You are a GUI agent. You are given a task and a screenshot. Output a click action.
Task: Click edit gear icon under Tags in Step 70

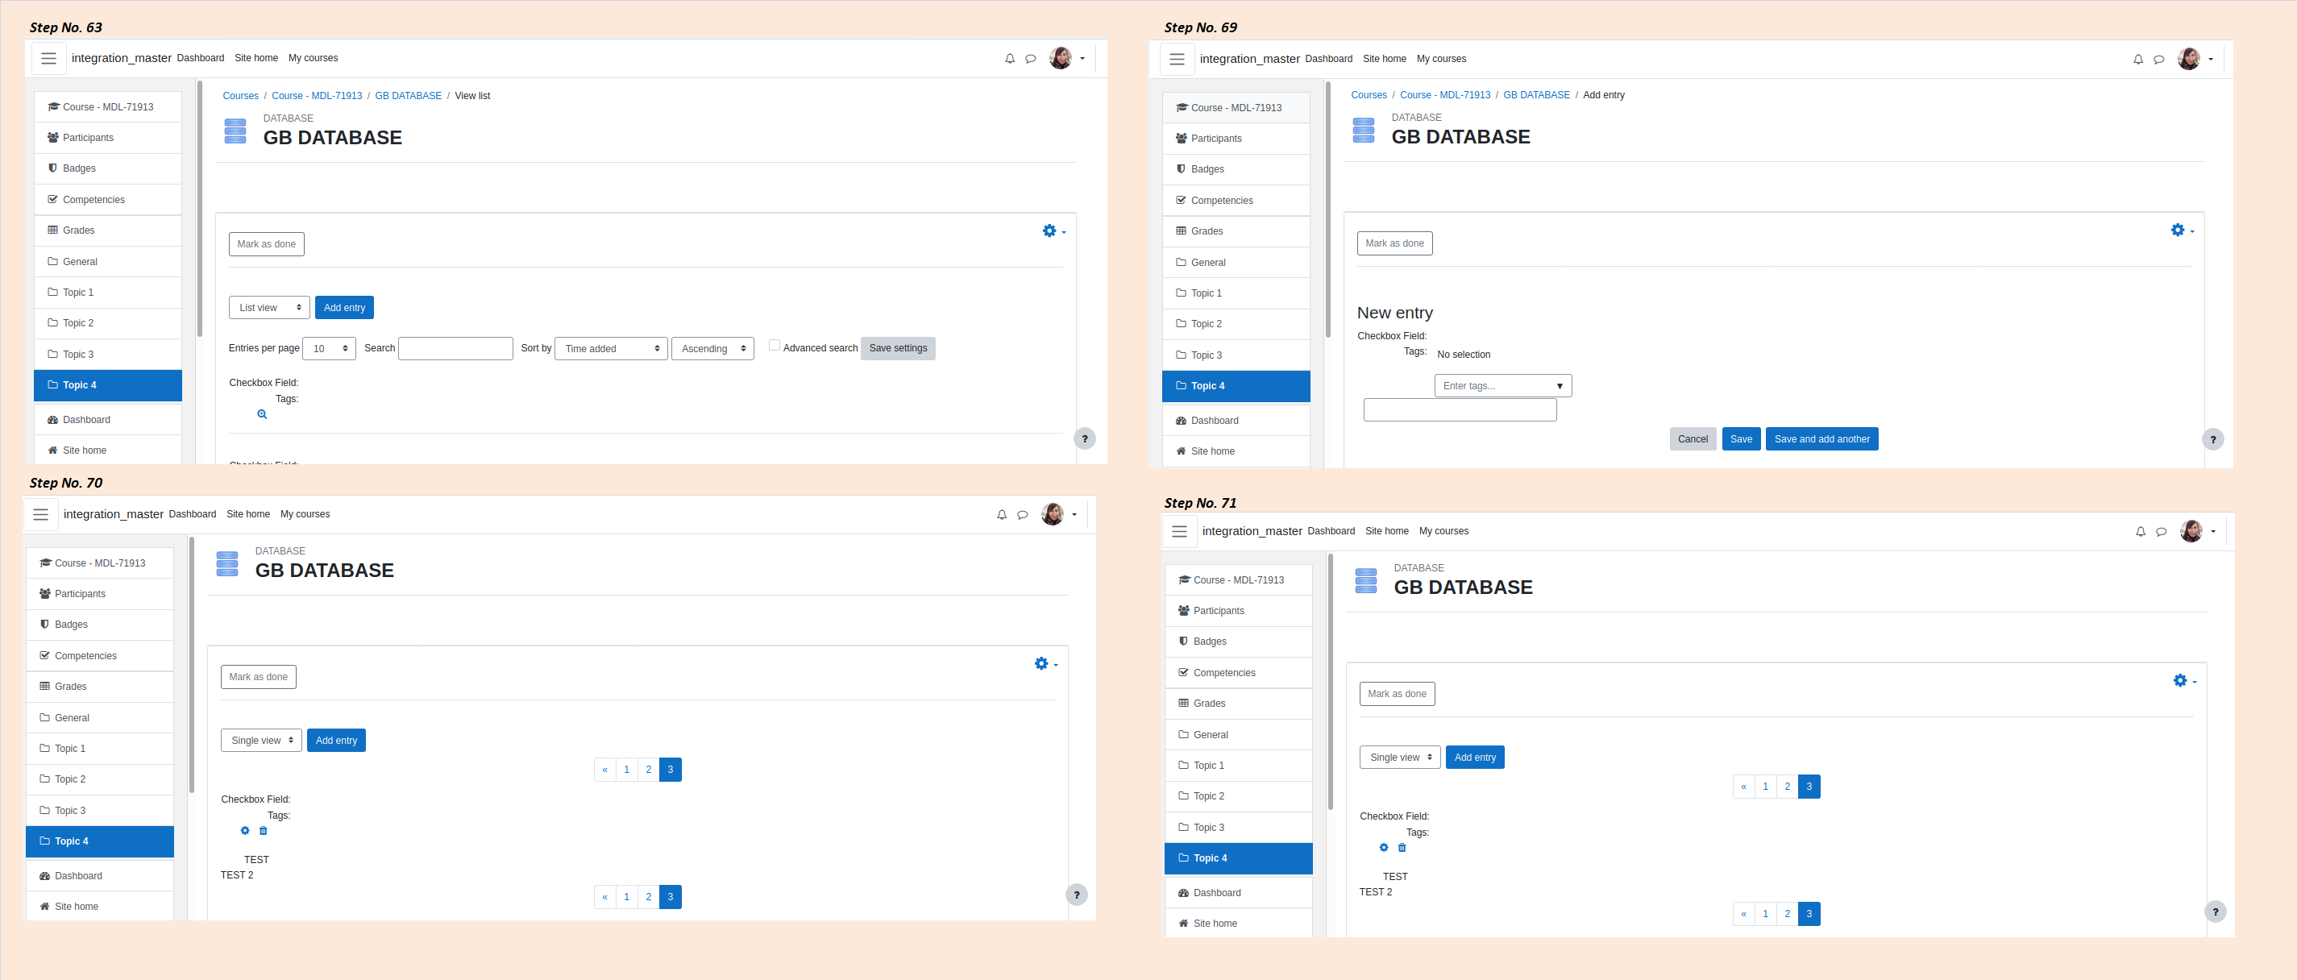(x=245, y=831)
